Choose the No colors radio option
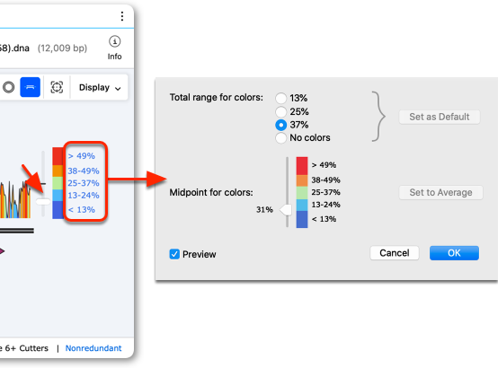The width and height of the screenshot is (498, 368). 280,138
